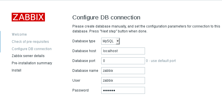Open Check of pre-requisites step
Image resolution: width=222 pixels, height=106 pixels.
30,42
